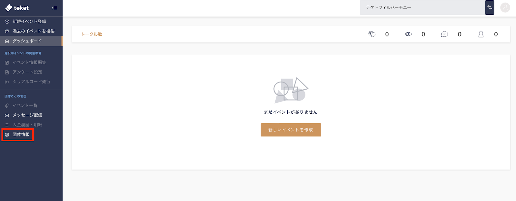The width and height of the screenshot is (516, 201).
Task: Click the speech bubble comments icon
Action: coord(444,34)
